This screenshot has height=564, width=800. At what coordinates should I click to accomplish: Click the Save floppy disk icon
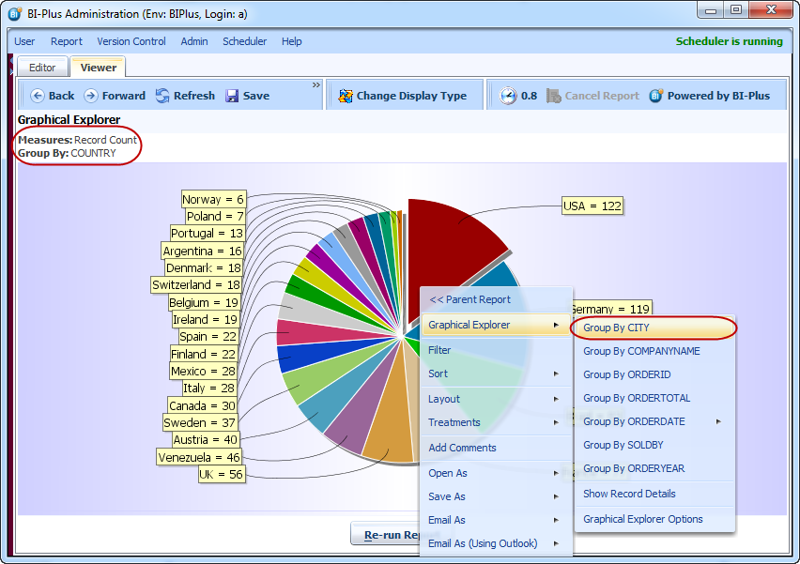(232, 96)
